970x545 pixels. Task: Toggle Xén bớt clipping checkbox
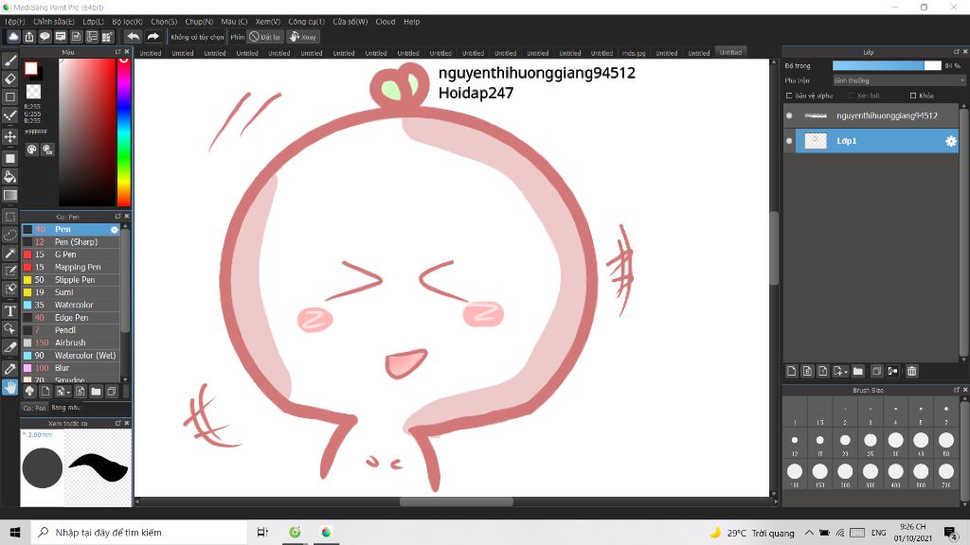tap(852, 96)
